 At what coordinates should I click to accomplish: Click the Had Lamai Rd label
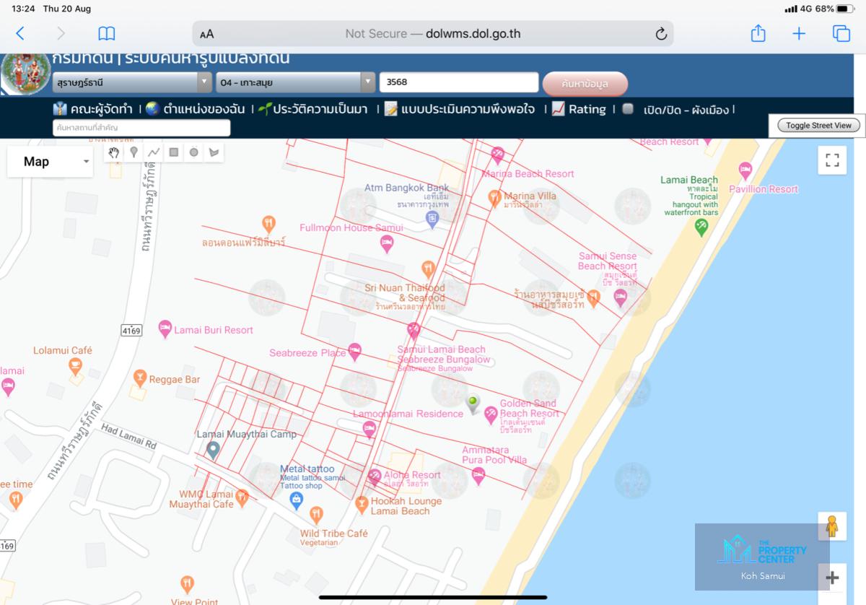[128, 435]
